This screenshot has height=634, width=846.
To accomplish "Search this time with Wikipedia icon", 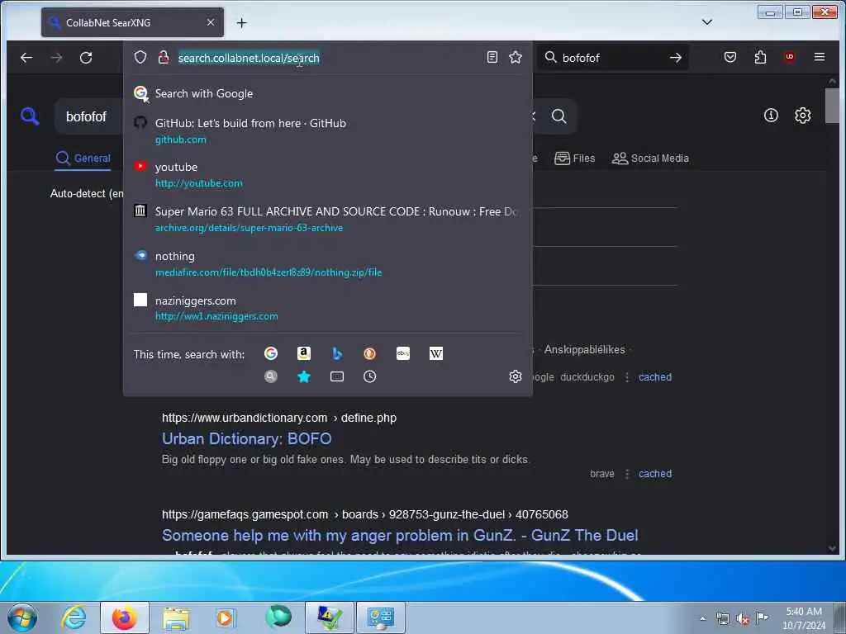I will [436, 353].
